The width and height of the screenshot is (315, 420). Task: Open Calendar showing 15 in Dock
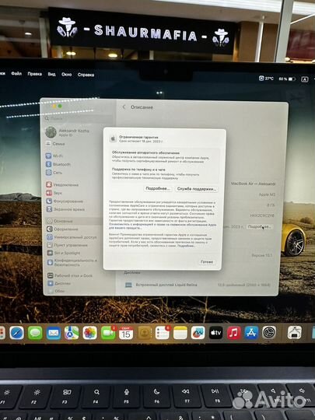(x=126, y=333)
